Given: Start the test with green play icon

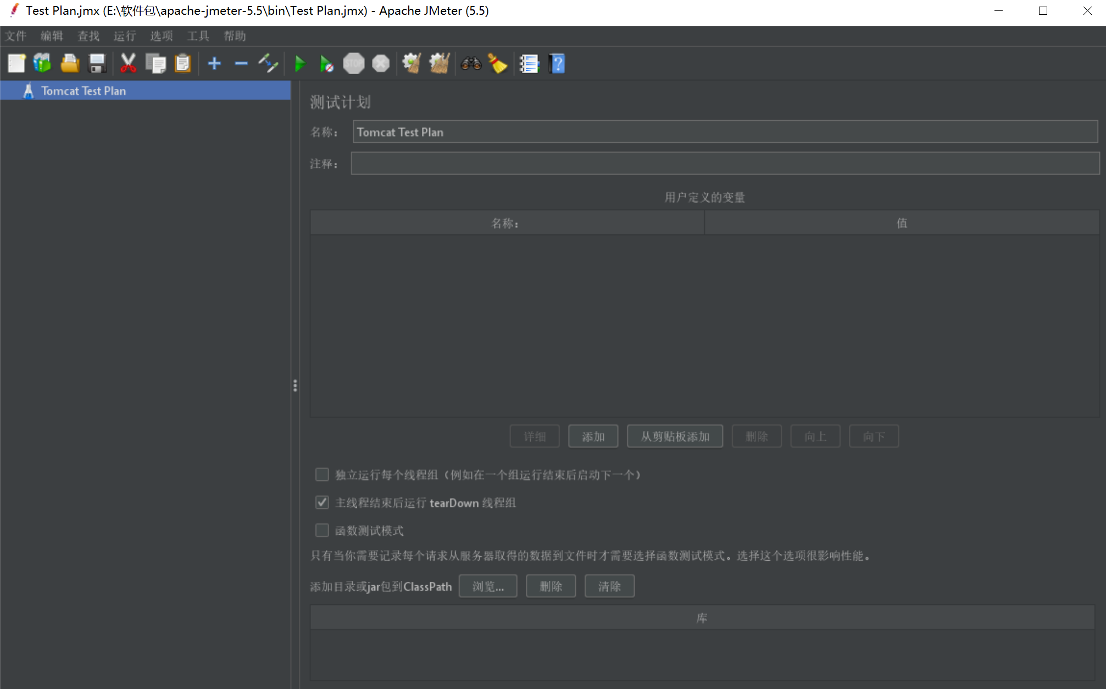Looking at the screenshot, I should pos(300,64).
